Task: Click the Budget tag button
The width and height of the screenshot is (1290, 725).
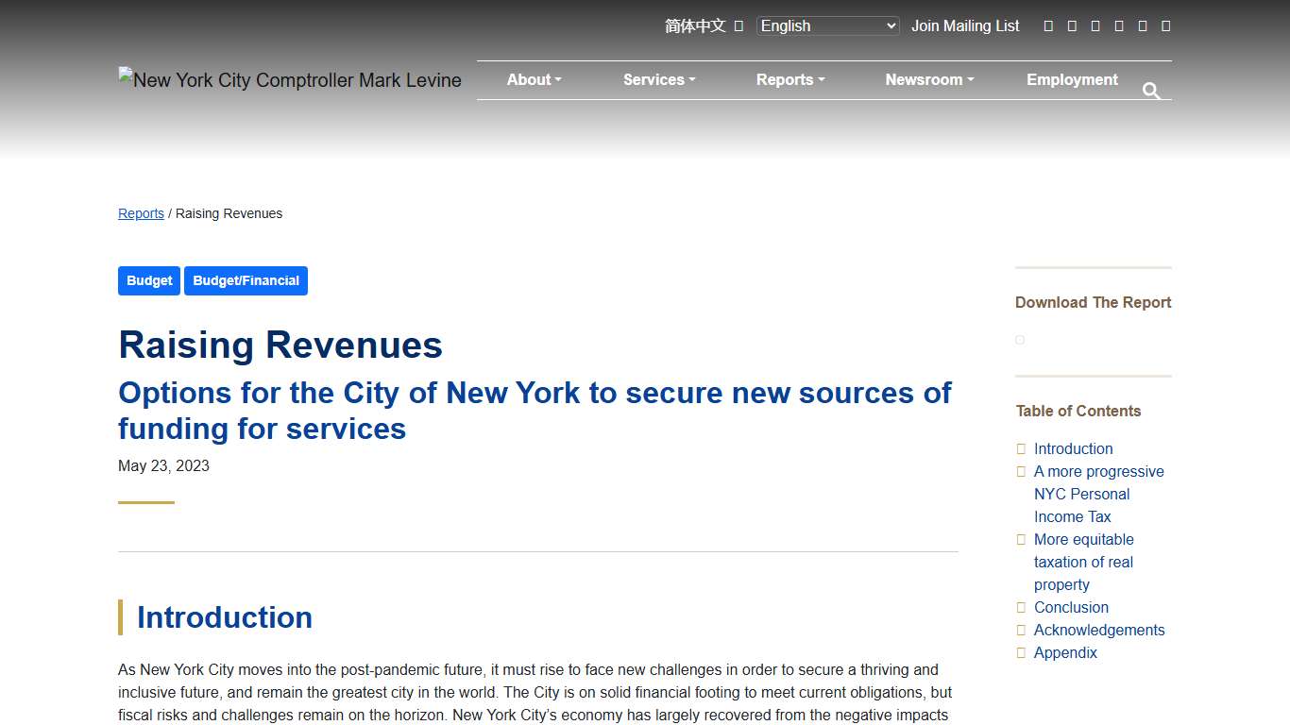Action: pos(148,280)
